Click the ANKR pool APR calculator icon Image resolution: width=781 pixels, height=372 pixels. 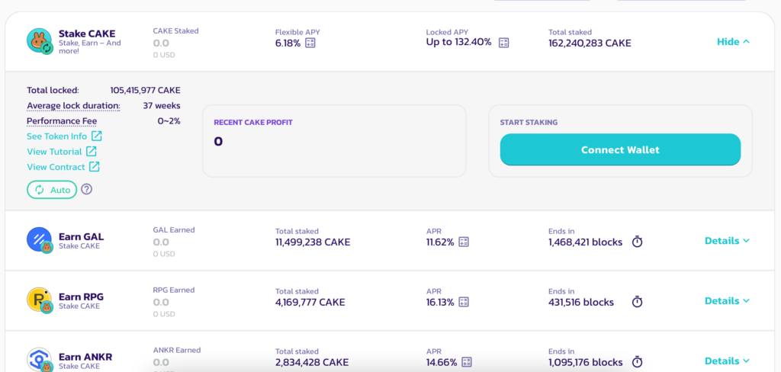(467, 362)
